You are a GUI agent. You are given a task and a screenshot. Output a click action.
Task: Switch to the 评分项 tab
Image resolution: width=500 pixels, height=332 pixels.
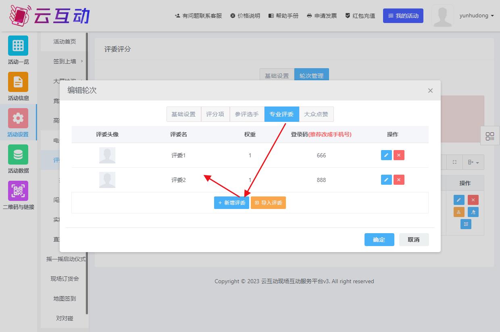tap(215, 114)
